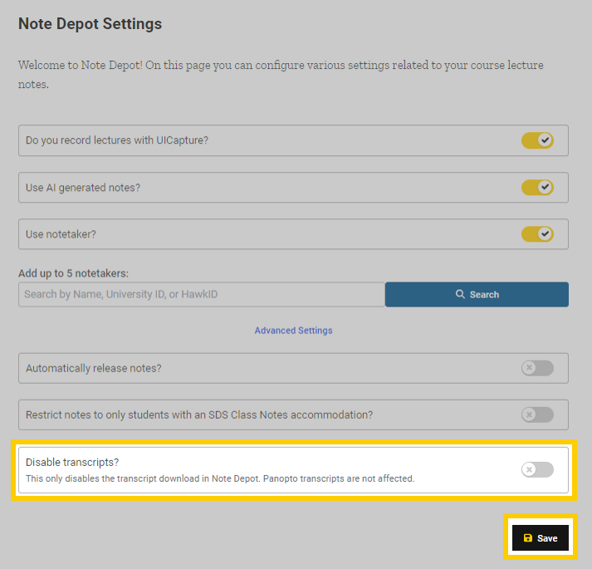Enable the Disable transcripts toggle

tap(537, 470)
